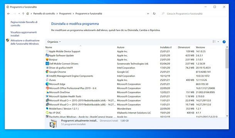The image size is (235, 138).
Task: Click Wondershare author cell
Action: [x=124, y=108]
